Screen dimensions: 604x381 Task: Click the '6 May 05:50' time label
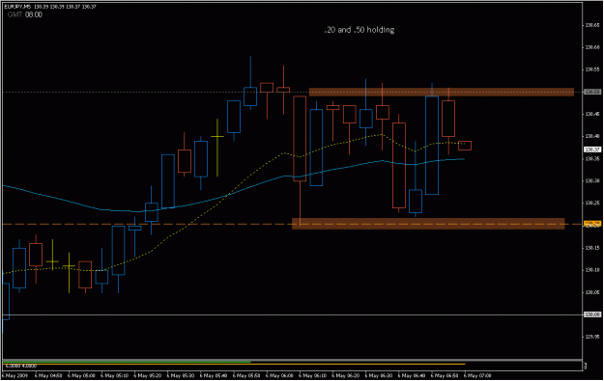tap(245, 375)
